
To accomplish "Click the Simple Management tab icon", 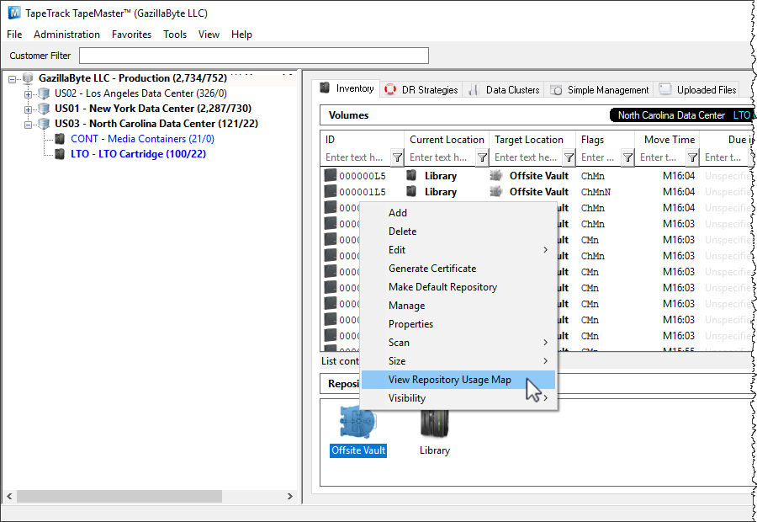I will (556, 90).
